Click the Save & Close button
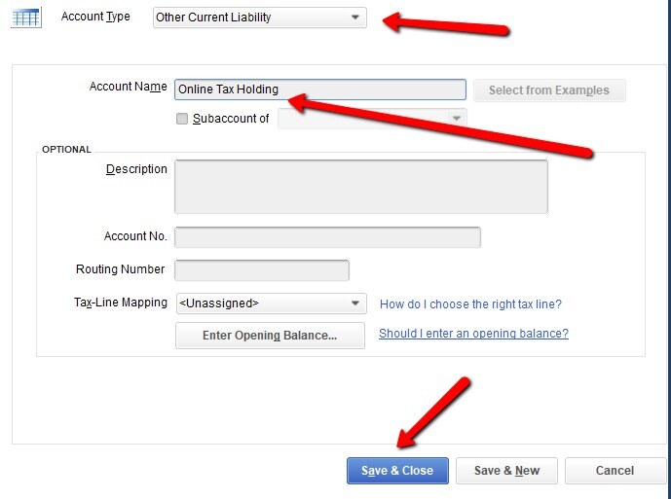The width and height of the screenshot is (671, 499). (397, 471)
